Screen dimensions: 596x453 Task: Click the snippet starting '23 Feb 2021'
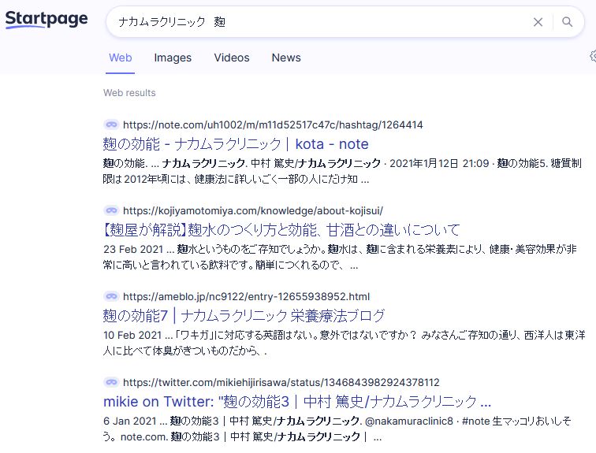click(341, 257)
